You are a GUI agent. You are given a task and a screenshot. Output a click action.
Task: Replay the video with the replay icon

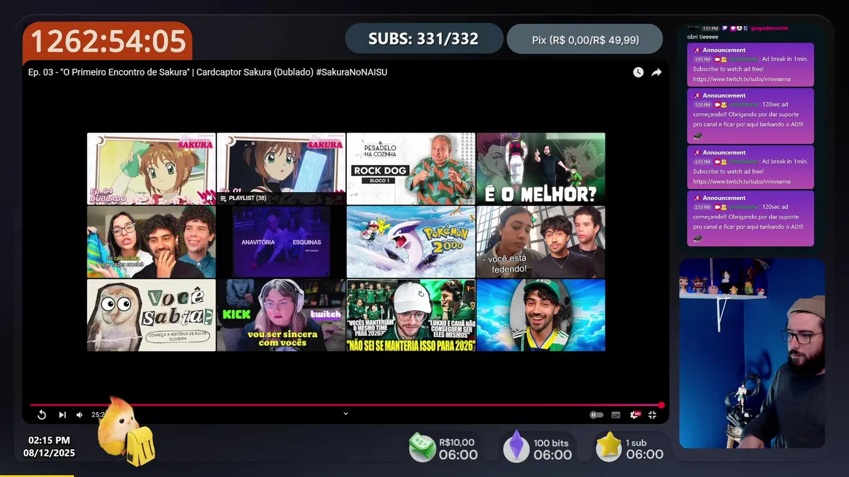tap(42, 415)
